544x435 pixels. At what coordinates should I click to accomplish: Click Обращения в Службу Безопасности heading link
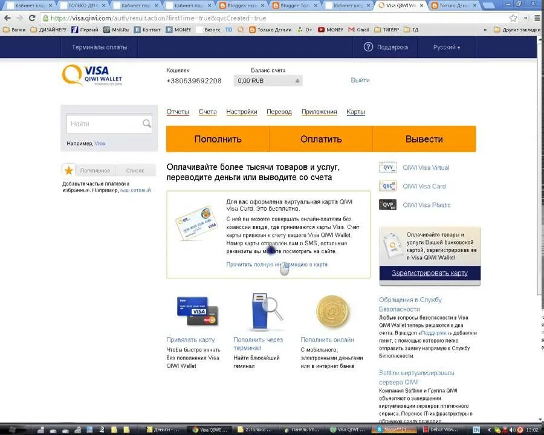tap(410, 304)
